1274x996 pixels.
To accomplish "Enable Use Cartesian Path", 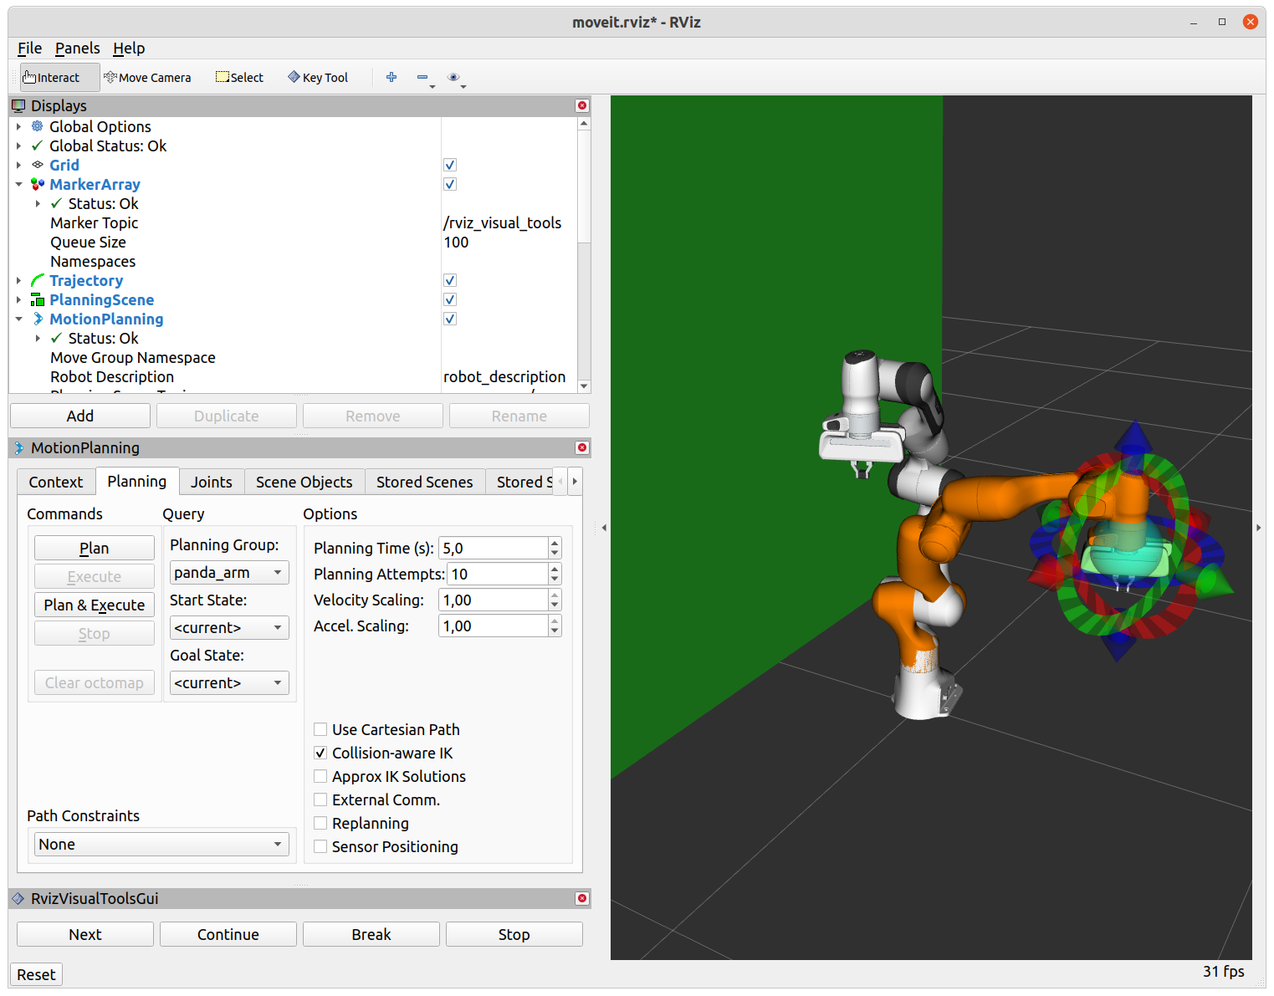I will (x=320, y=729).
